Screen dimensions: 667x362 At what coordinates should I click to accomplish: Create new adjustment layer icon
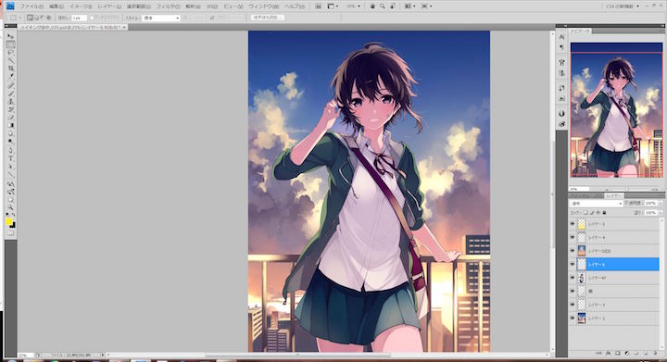tap(627, 353)
